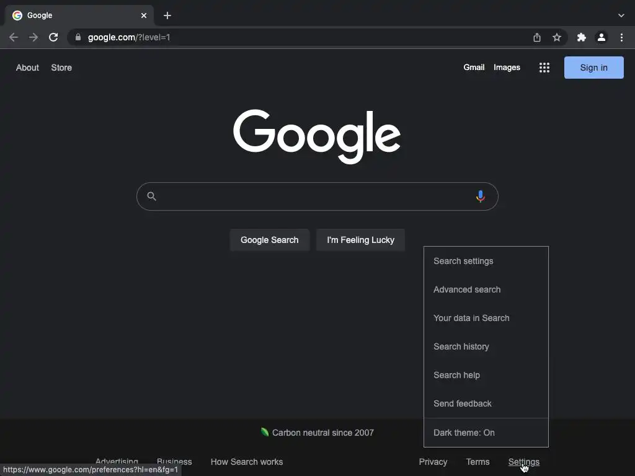Open Search history menu entry
Screen dimensions: 635x476
[486, 346]
